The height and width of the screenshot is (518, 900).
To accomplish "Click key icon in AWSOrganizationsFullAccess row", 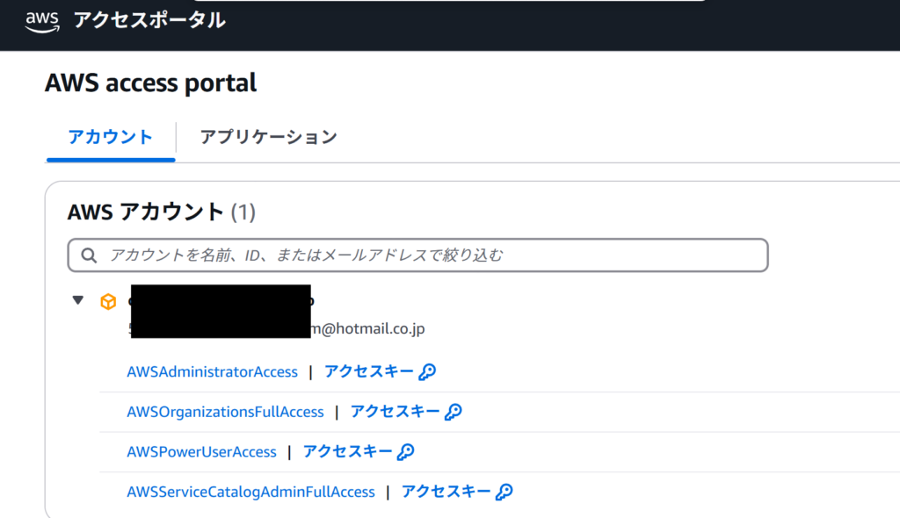I will click(454, 412).
